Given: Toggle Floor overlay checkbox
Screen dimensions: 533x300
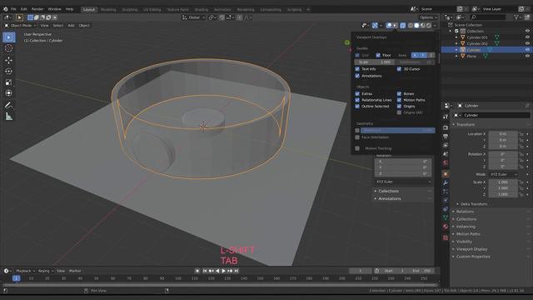Looking at the screenshot, I should [378, 55].
